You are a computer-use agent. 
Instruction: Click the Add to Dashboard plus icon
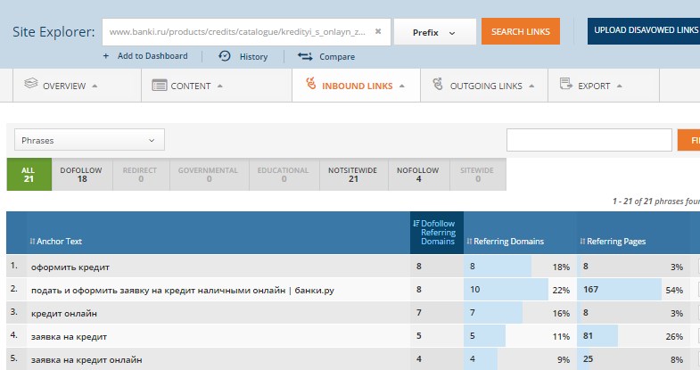click(x=106, y=56)
